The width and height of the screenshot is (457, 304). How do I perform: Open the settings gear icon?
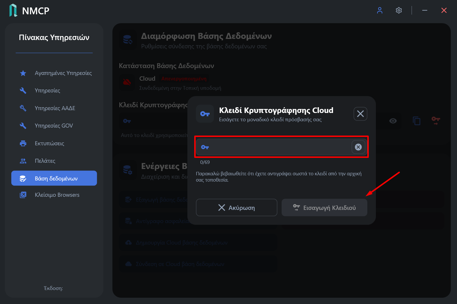point(399,11)
